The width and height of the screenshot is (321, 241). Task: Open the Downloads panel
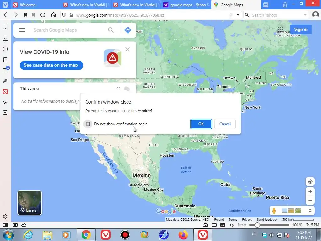pyautogui.click(x=5, y=38)
